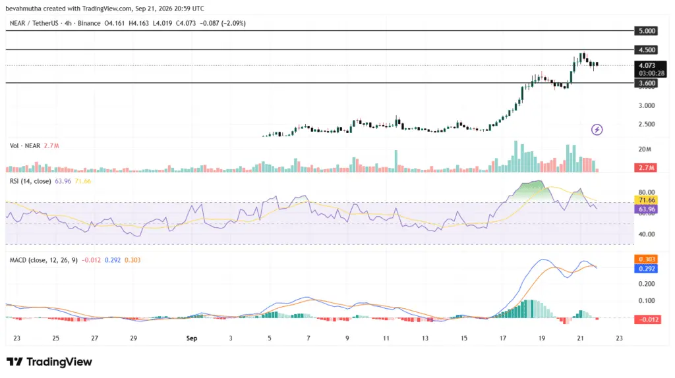The width and height of the screenshot is (675, 378).
Task: Click the red -0.012 histogram tag
Action: pyautogui.click(x=647, y=319)
